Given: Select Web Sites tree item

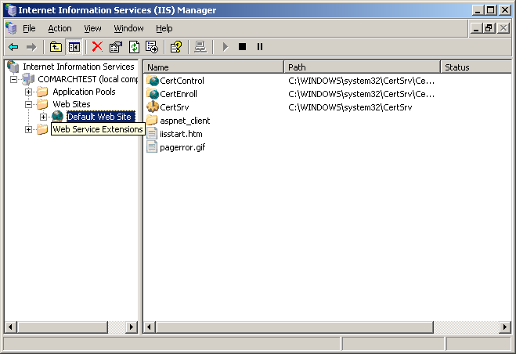Looking at the screenshot, I should pyautogui.click(x=71, y=104).
